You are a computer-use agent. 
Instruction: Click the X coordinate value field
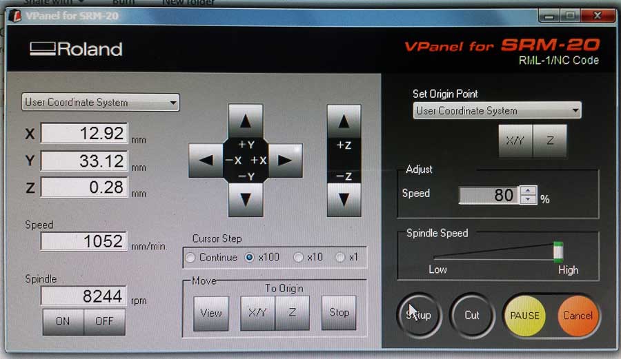pyautogui.click(x=84, y=133)
